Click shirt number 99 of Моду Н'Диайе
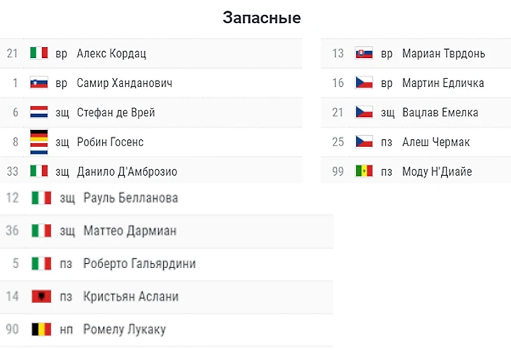Viewport: 511px width, 350px height. coord(339,171)
